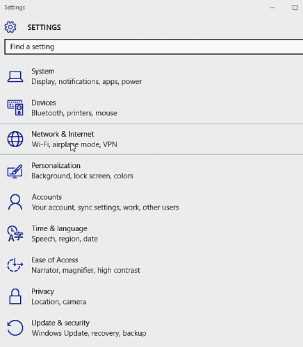
Task: Click the Update & security refresh icon
Action: coord(15,328)
